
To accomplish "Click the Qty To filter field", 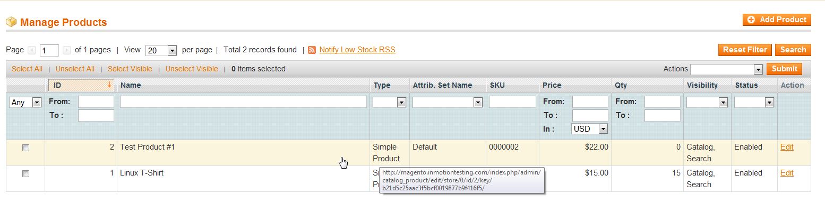I will point(663,115).
